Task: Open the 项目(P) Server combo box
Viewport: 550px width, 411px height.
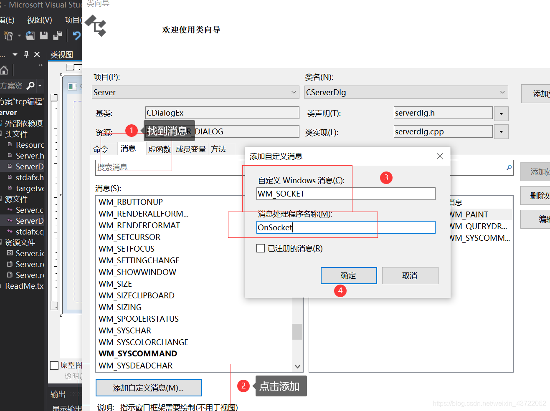Action: click(195, 92)
